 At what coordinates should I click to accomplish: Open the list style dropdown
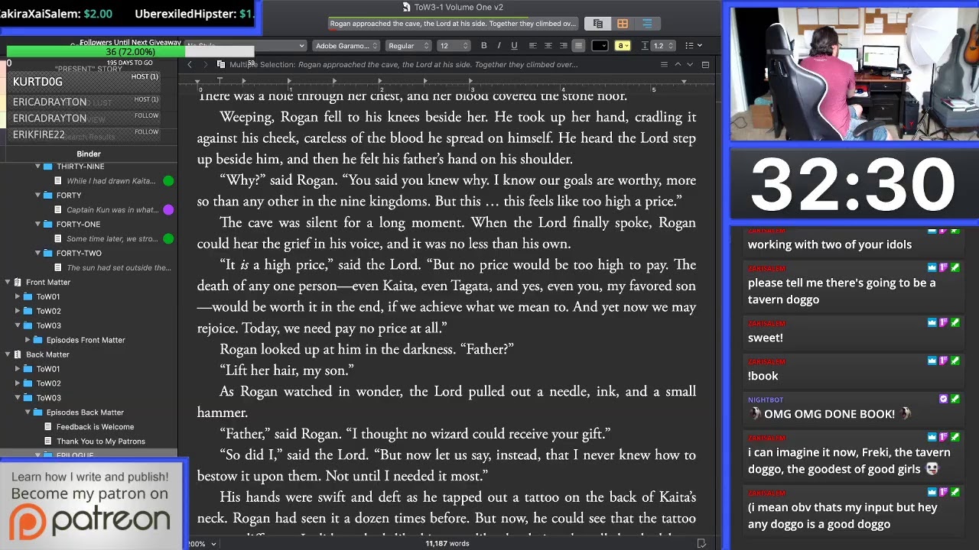693,46
